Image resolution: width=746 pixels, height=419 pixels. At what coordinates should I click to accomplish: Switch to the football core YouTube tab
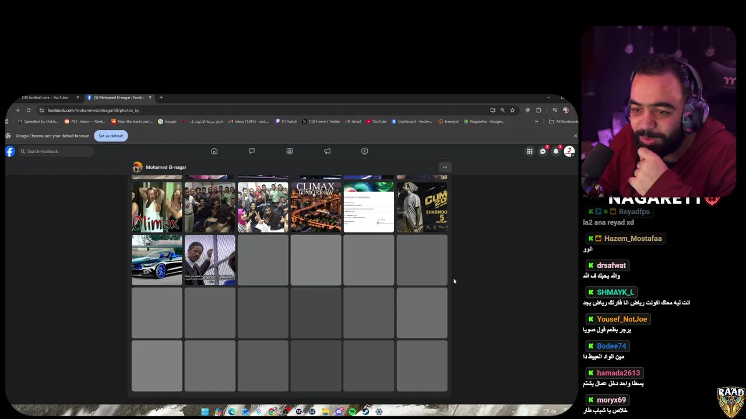[45, 97]
